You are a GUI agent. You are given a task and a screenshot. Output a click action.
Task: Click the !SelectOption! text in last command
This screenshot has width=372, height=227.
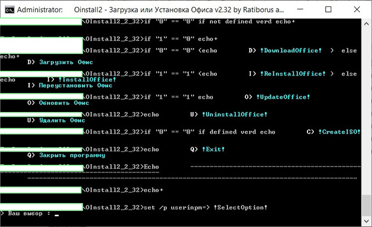point(240,208)
